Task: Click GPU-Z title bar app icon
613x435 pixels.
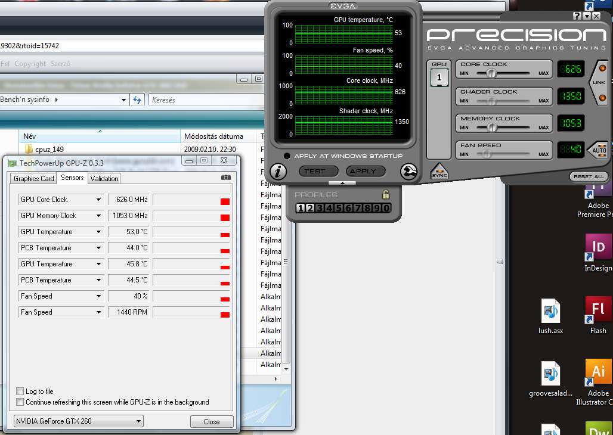Action: click(x=13, y=163)
